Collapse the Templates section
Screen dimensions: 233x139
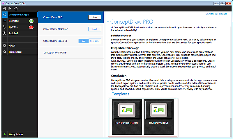pos(109,94)
